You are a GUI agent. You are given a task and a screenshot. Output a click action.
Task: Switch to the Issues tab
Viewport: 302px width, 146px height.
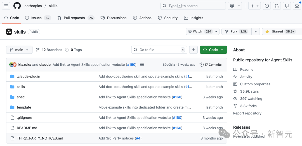click(x=38, y=18)
